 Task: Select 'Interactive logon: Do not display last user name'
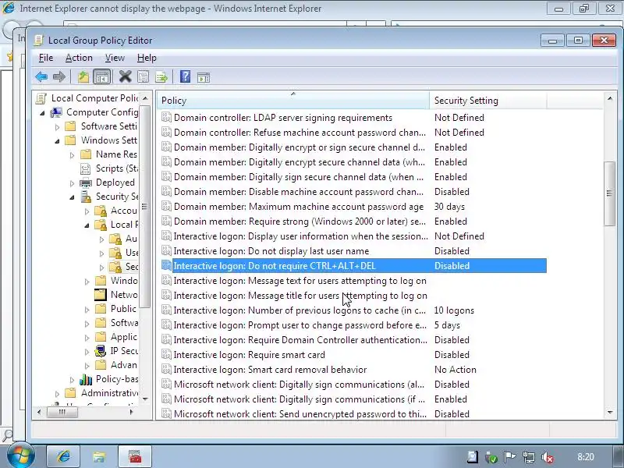[271, 251]
